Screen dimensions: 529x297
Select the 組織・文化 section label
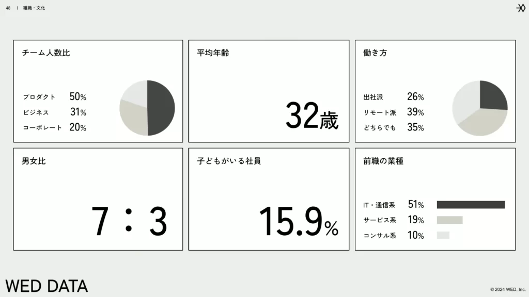pos(34,8)
